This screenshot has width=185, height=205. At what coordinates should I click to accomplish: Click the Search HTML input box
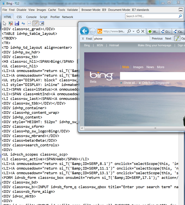pyautogui.click(x=151, y=16)
